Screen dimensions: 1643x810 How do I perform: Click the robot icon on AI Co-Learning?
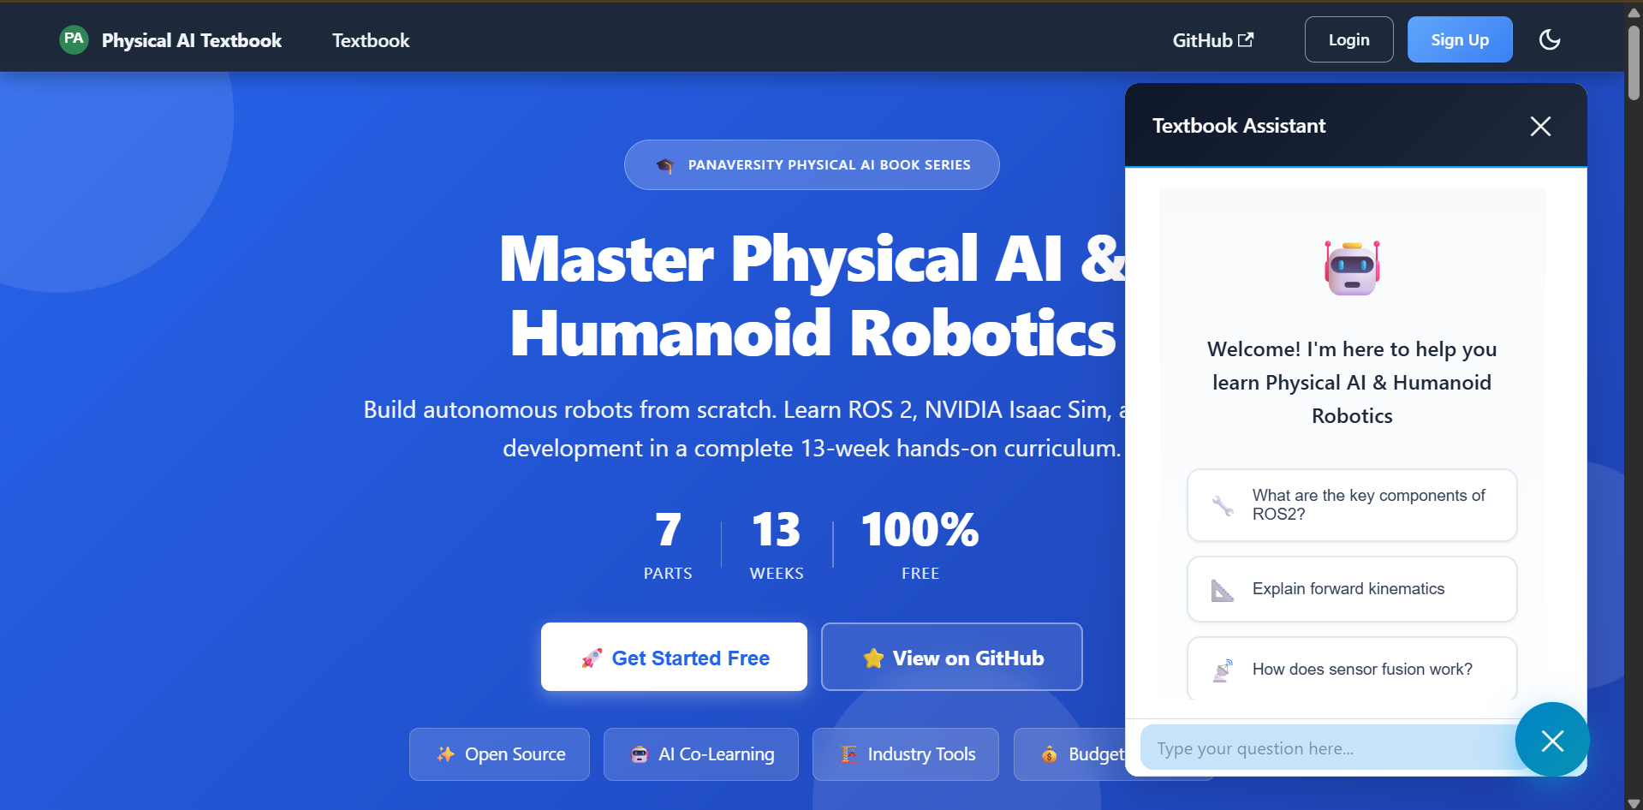(640, 754)
